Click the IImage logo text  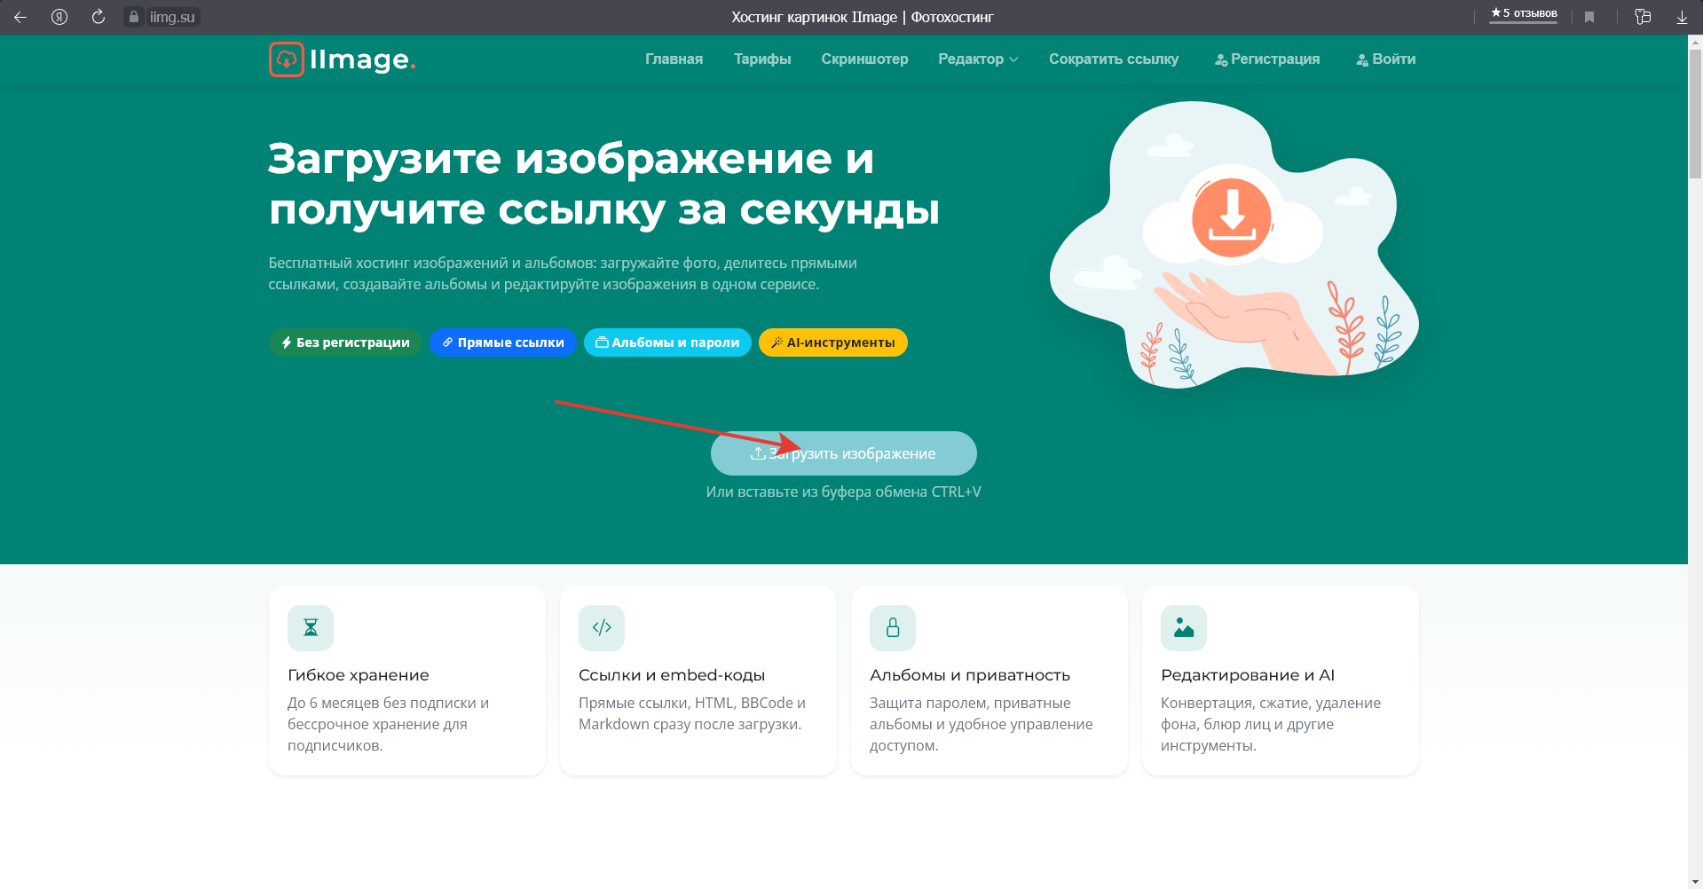(x=362, y=59)
